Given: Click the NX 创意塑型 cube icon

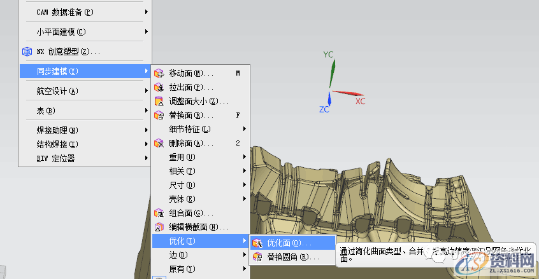Looking at the screenshot, I should (27, 51).
